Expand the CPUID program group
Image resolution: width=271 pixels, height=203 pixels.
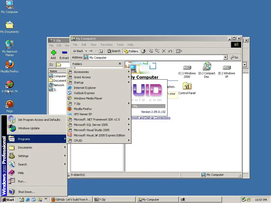(99, 141)
